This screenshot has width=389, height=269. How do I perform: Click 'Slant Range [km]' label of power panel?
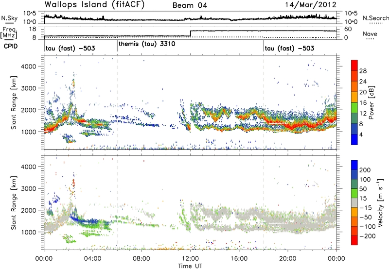[14, 102]
